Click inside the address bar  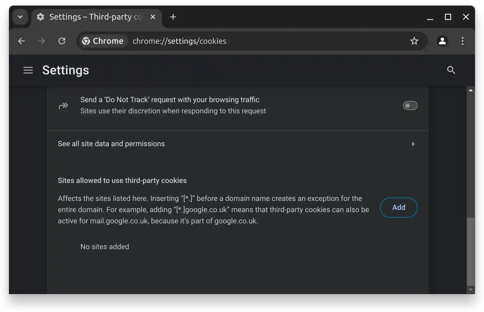coord(253,41)
